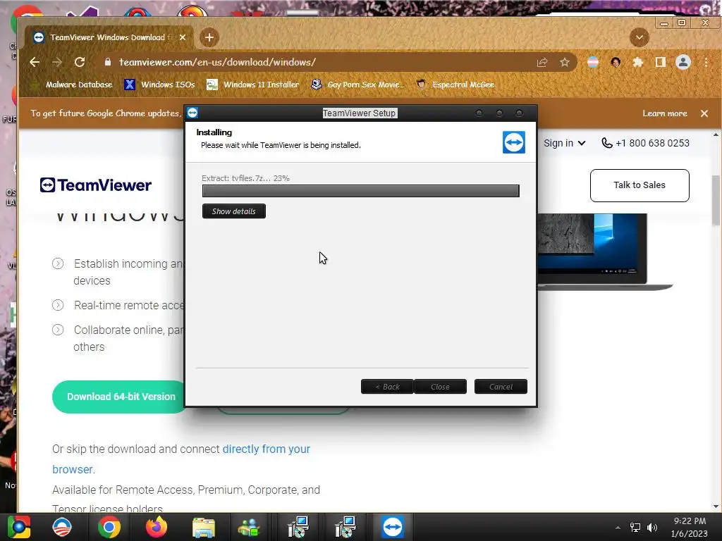Dismiss the Chrome updates notification bar

click(704, 113)
